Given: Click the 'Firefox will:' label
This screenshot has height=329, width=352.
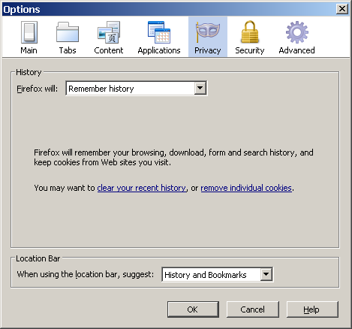Looking at the screenshot, I should (x=38, y=89).
